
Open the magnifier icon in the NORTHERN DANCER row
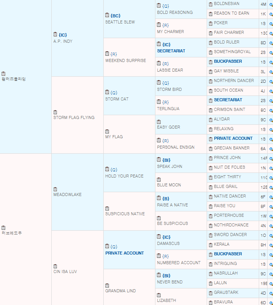point(271,82)
